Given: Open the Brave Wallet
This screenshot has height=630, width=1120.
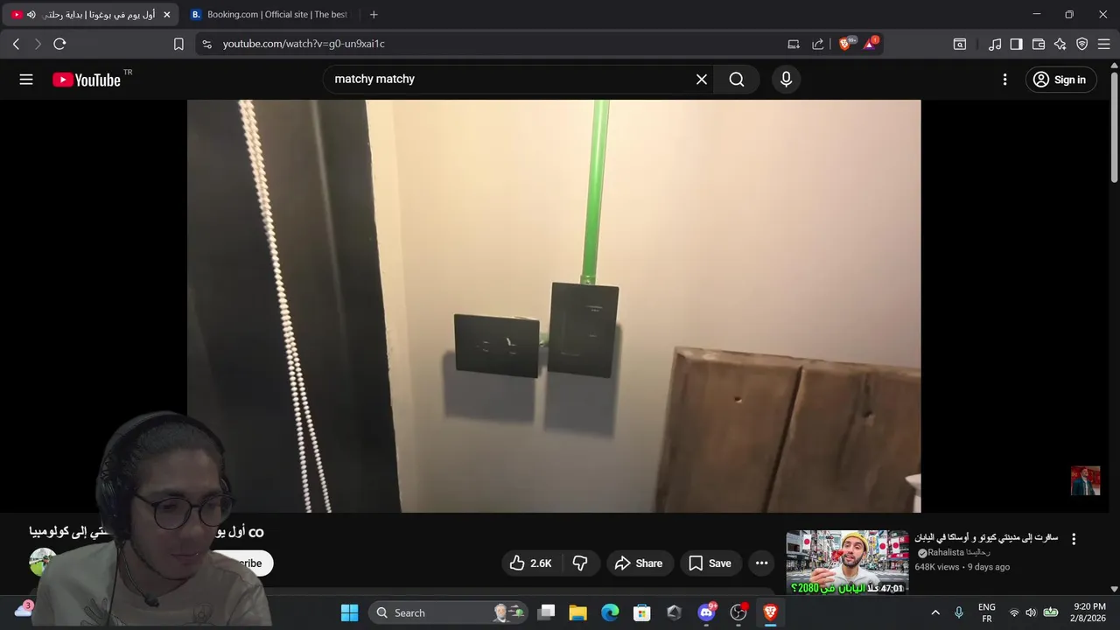Looking at the screenshot, I should point(1039,44).
